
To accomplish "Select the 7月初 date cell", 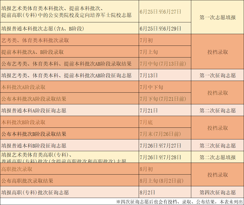I will [x=146, y=40].
